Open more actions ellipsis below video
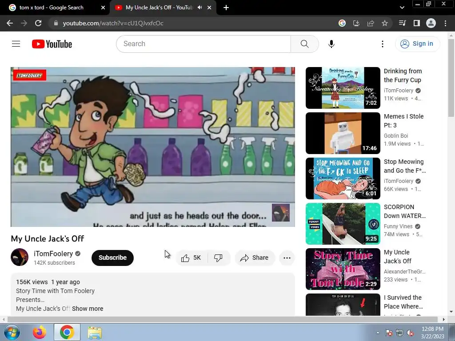 click(287, 258)
